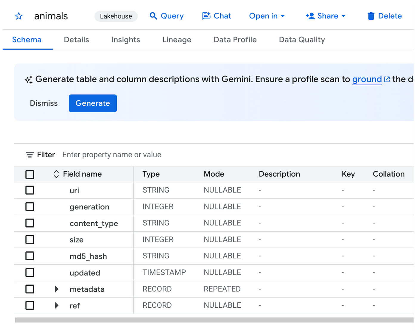
Task: Expand the metadata record
Action: tap(57, 289)
